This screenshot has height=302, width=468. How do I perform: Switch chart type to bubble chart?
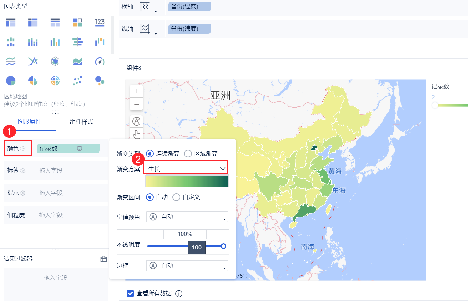click(100, 81)
